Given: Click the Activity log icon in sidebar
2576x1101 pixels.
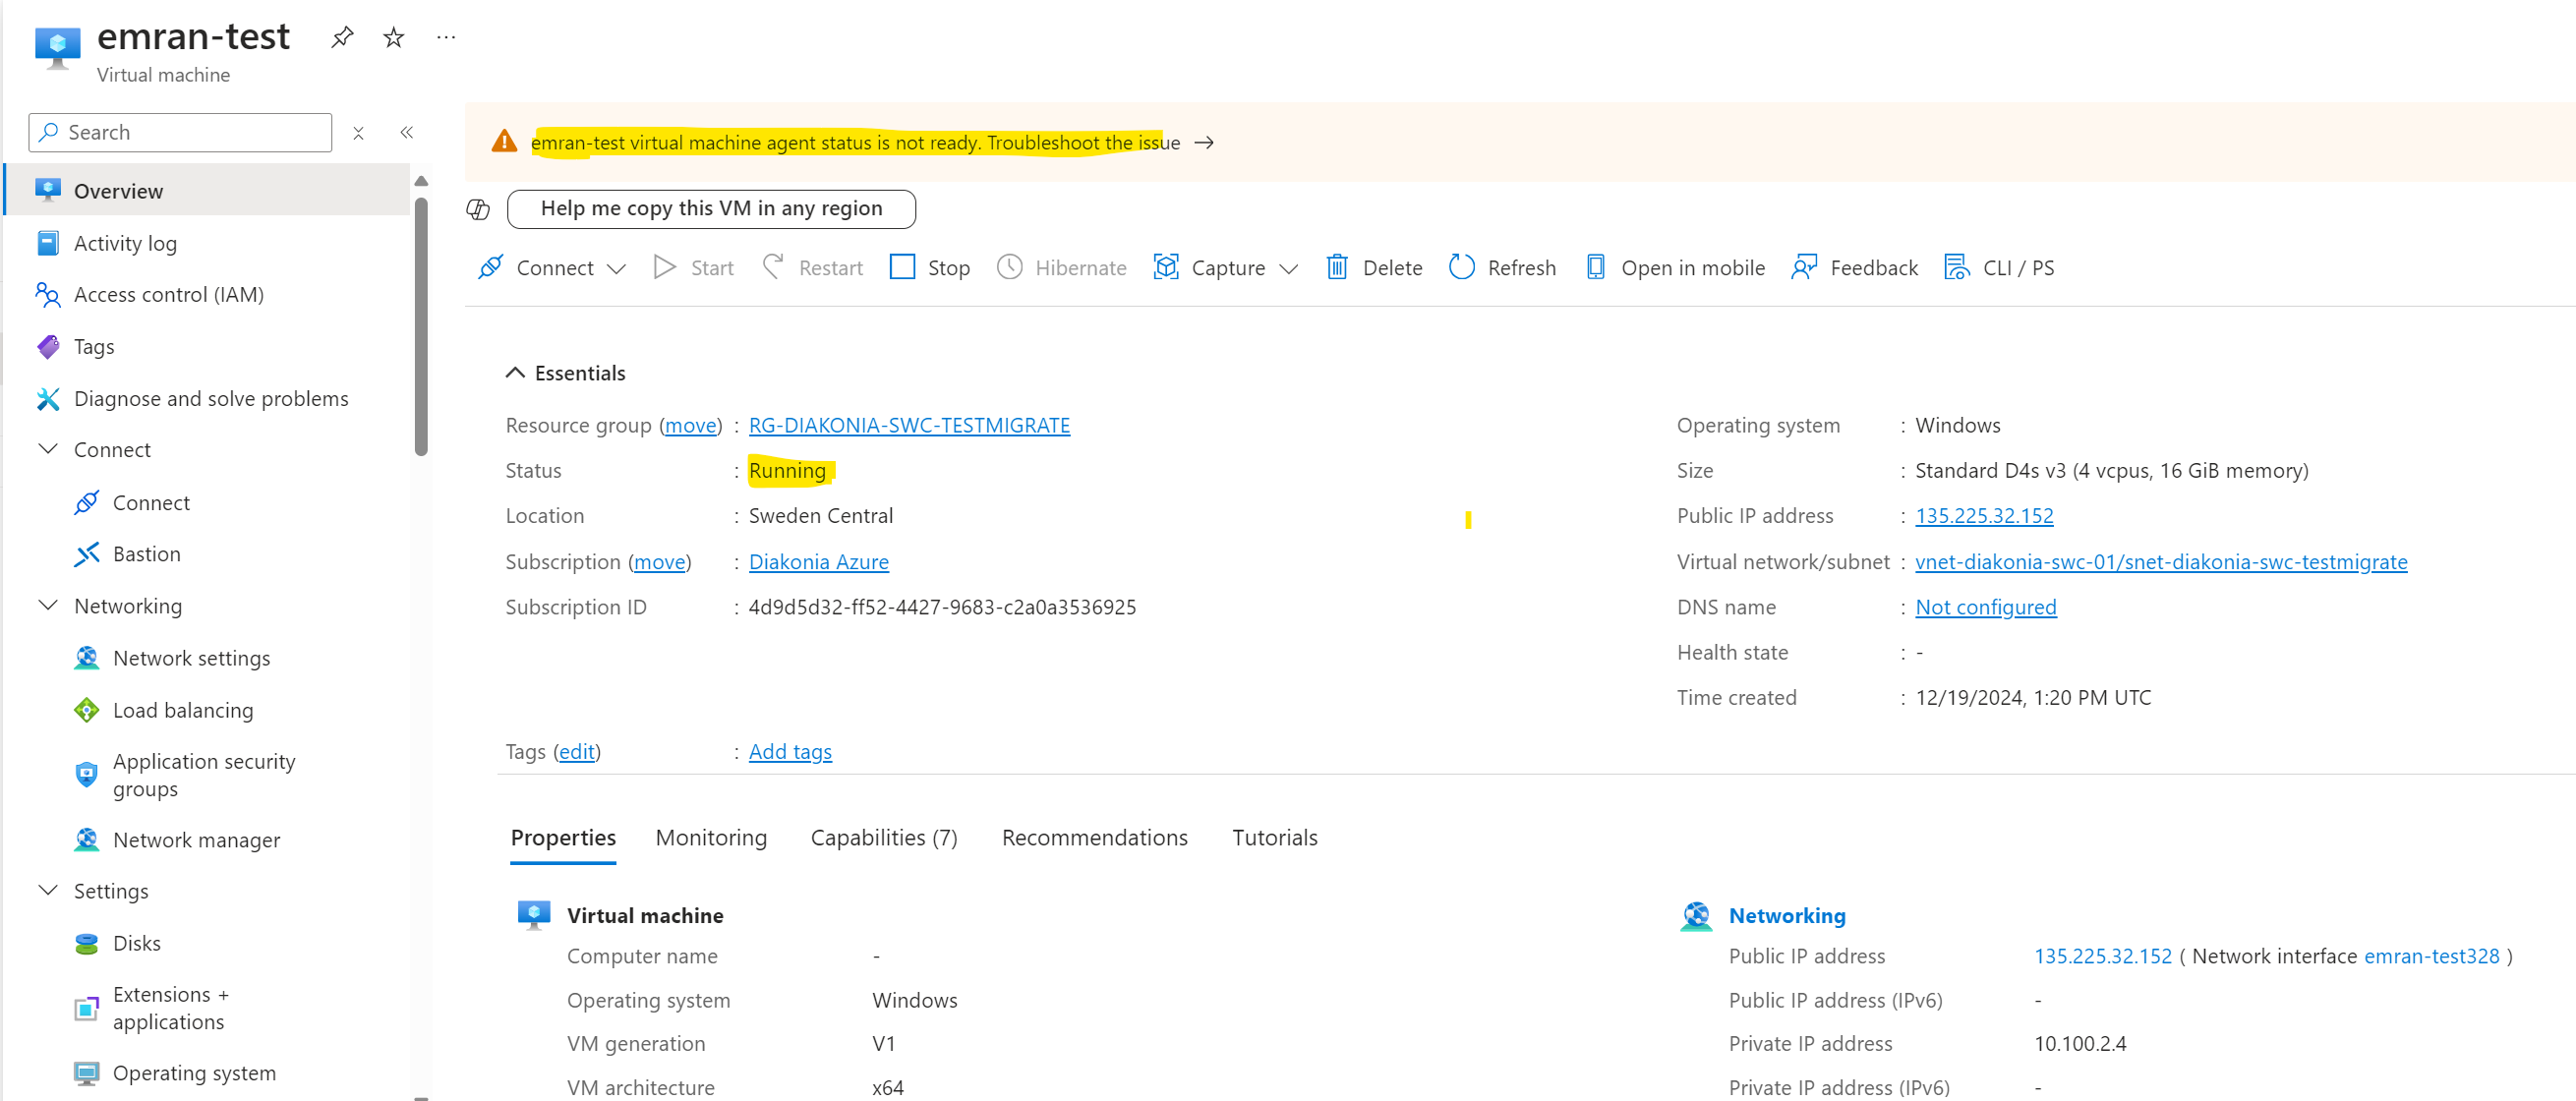Looking at the screenshot, I should click(x=48, y=243).
